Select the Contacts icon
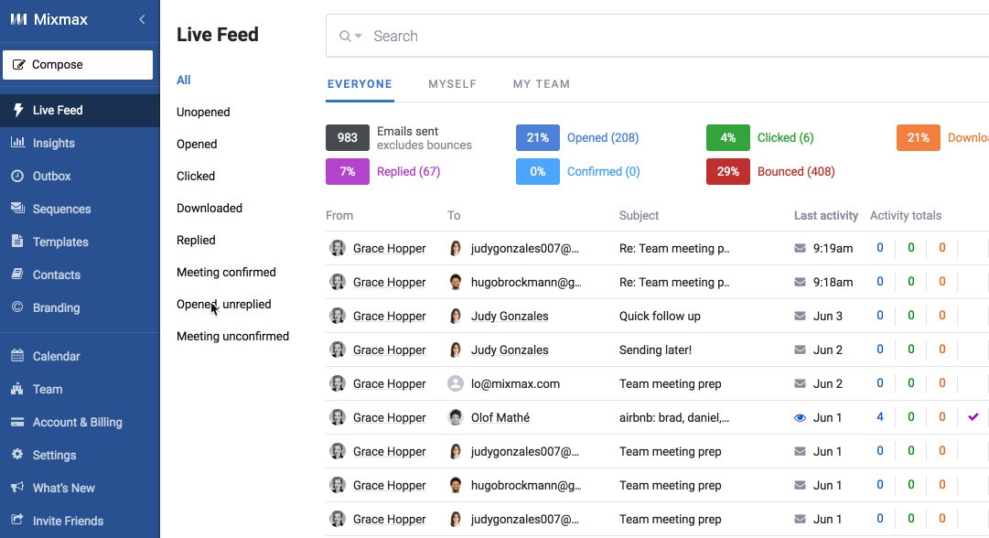This screenshot has height=538, width=989. (x=16, y=274)
